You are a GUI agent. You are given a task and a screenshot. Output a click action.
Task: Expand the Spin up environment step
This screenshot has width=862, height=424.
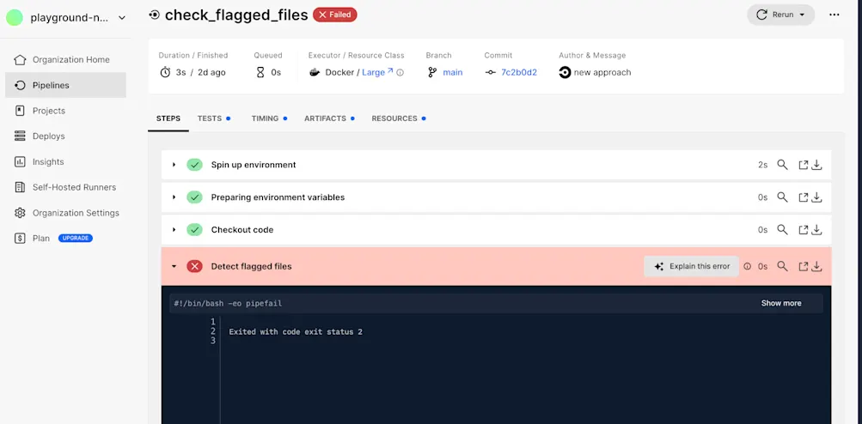pyautogui.click(x=174, y=165)
